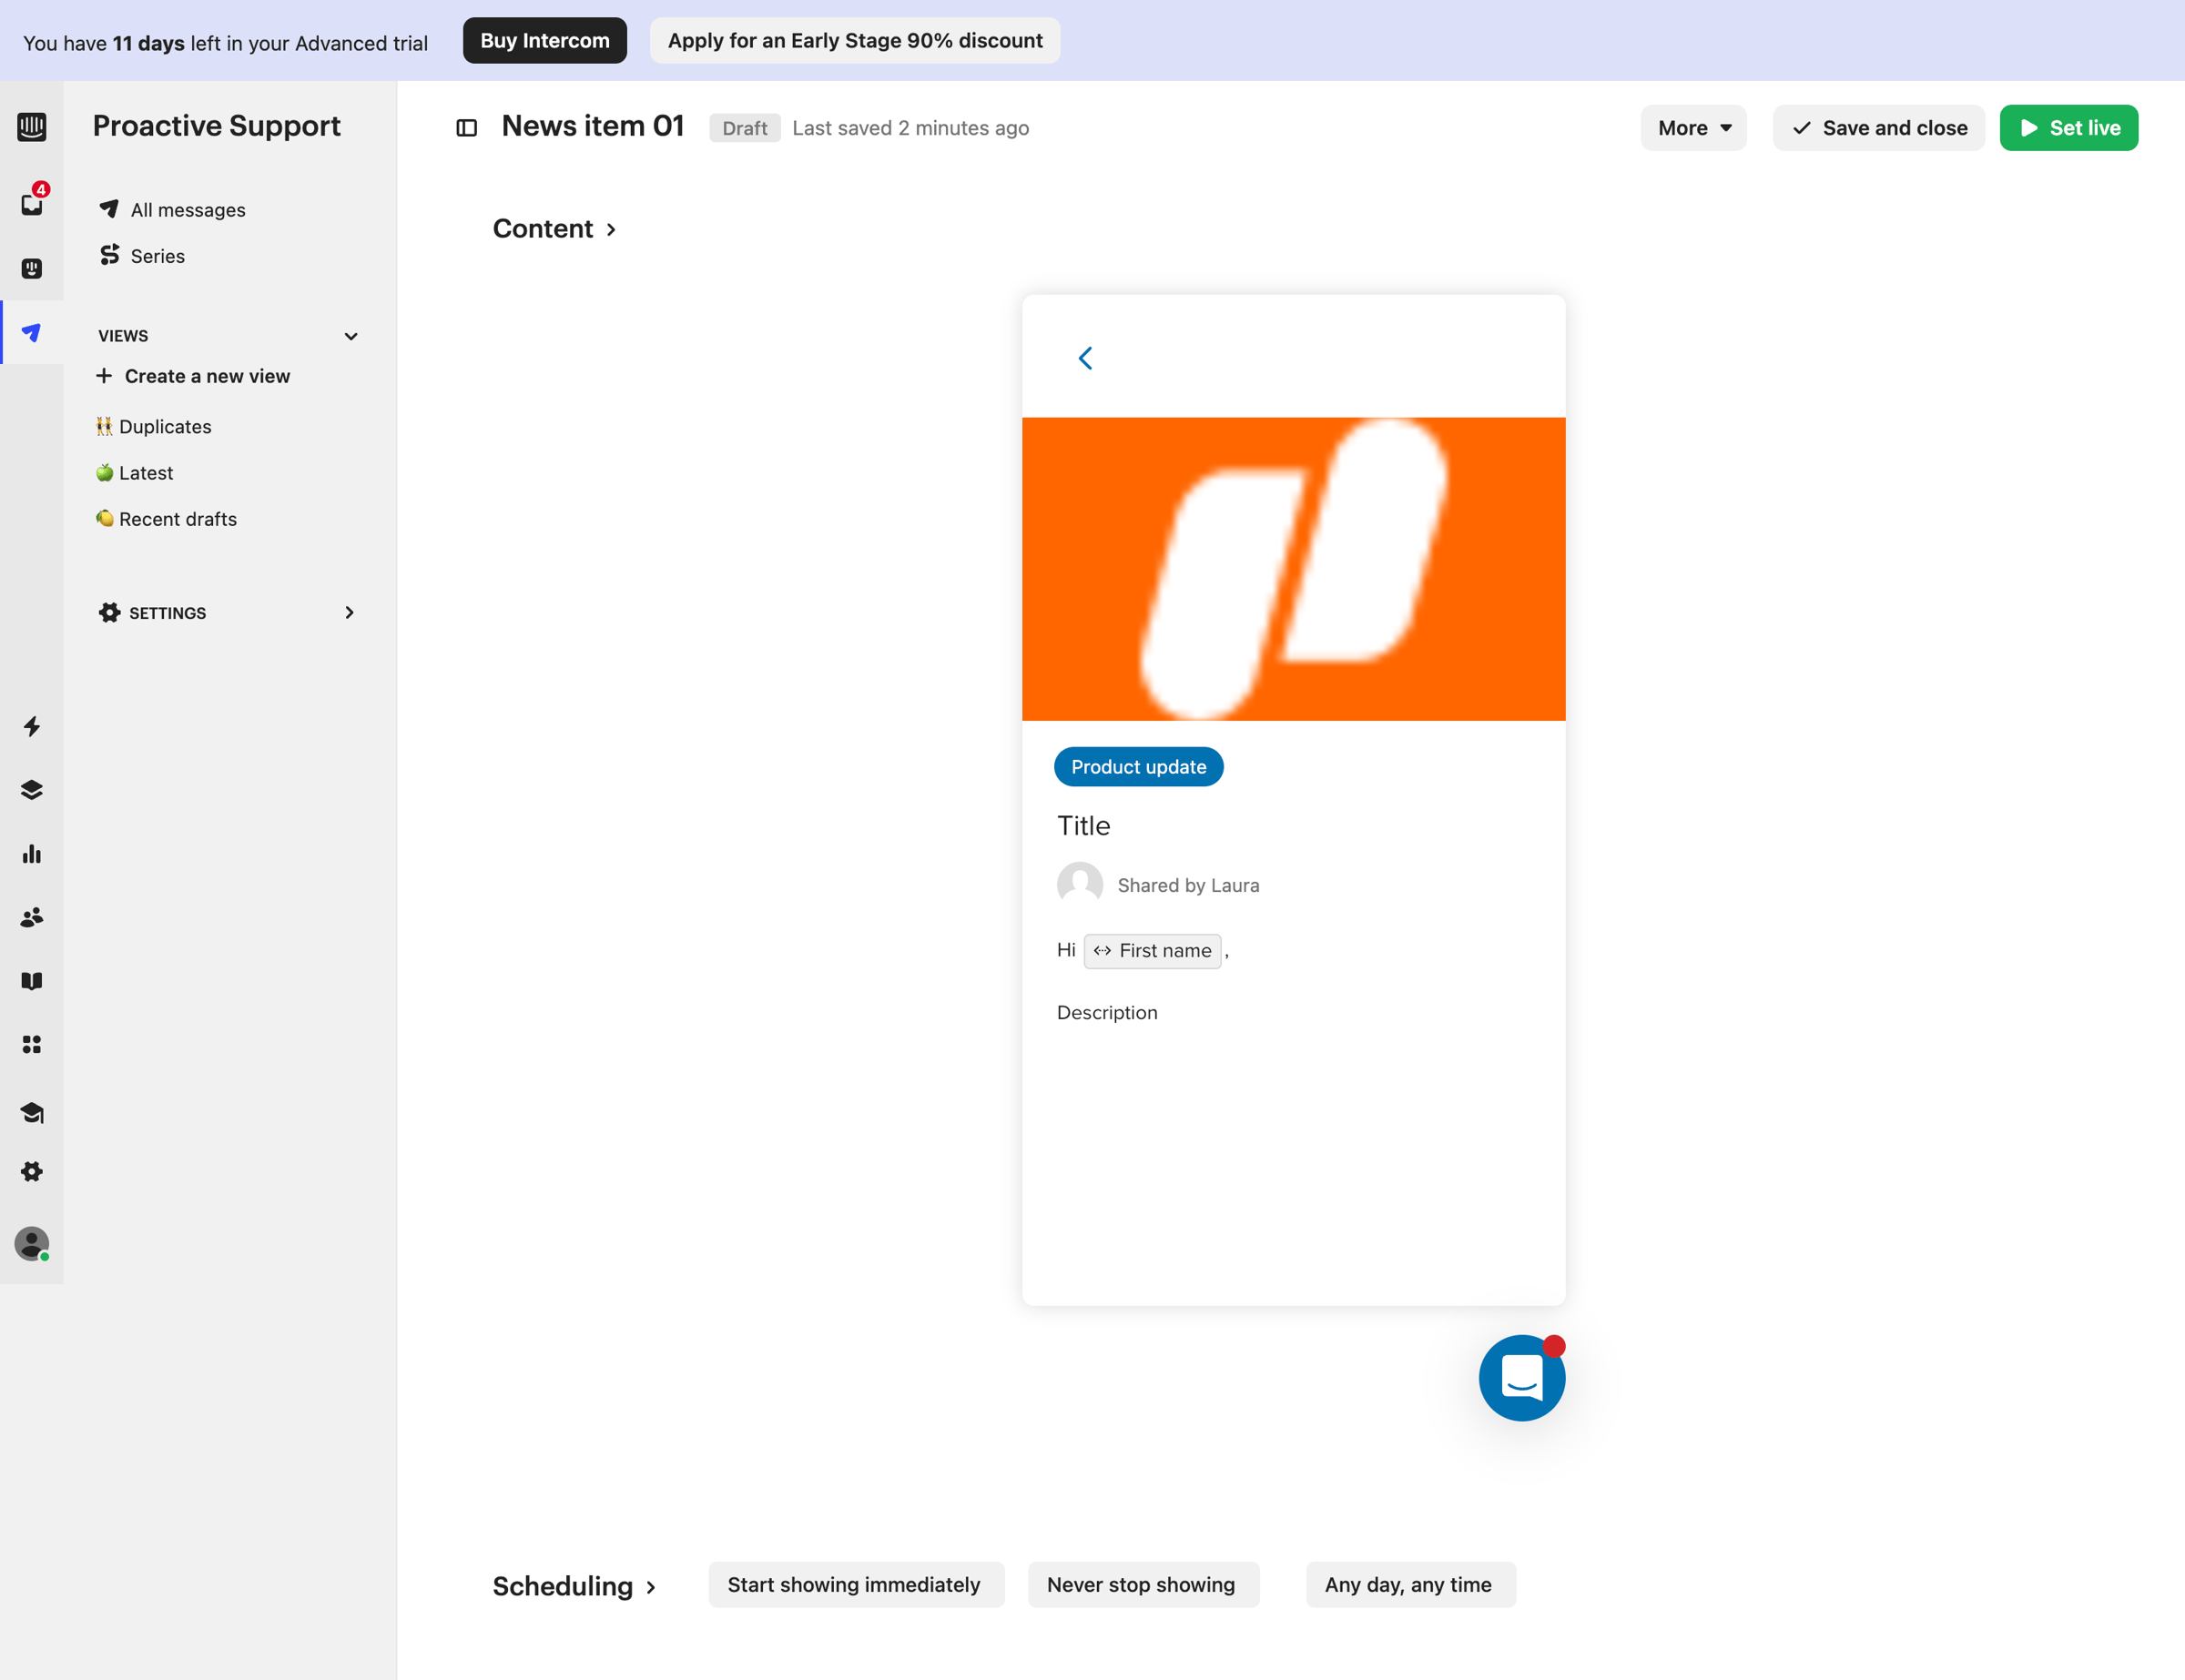Click the Title text in preview
Screen dimensions: 2185x1680
coord(1083,826)
